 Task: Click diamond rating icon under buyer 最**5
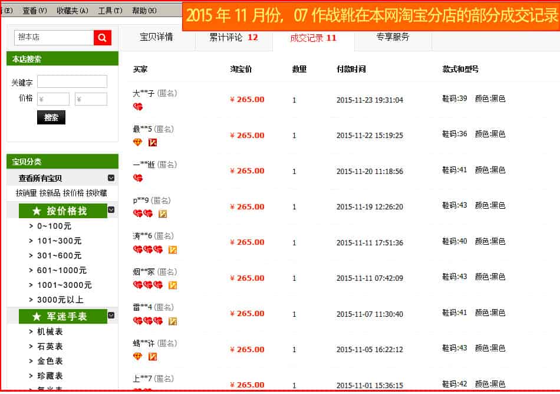(137, 143)
